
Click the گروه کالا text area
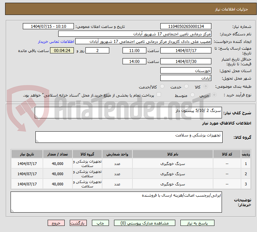pos(129,137)
